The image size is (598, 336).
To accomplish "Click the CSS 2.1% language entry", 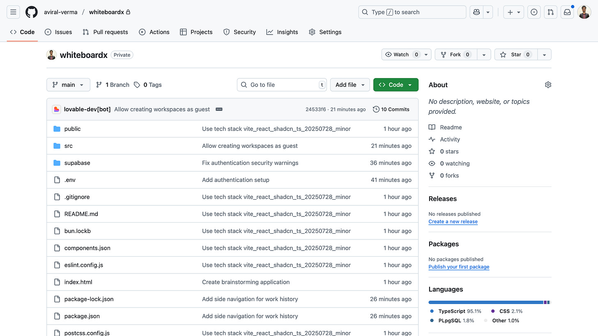I will (x=507, y=311).
